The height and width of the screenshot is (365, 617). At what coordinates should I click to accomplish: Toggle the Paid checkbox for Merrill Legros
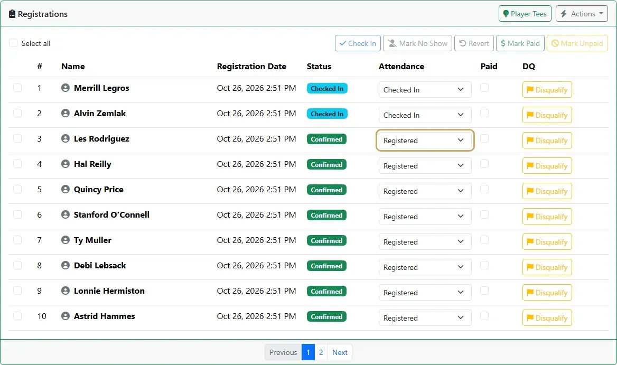point(484,88)
